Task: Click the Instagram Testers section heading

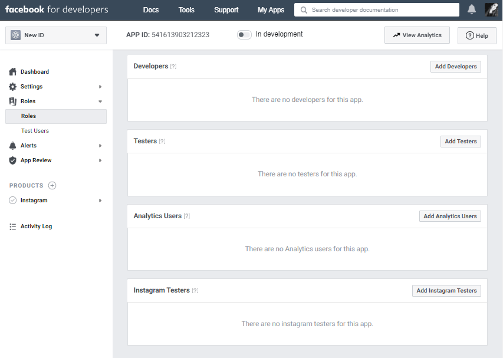Action: pos(162,290)
